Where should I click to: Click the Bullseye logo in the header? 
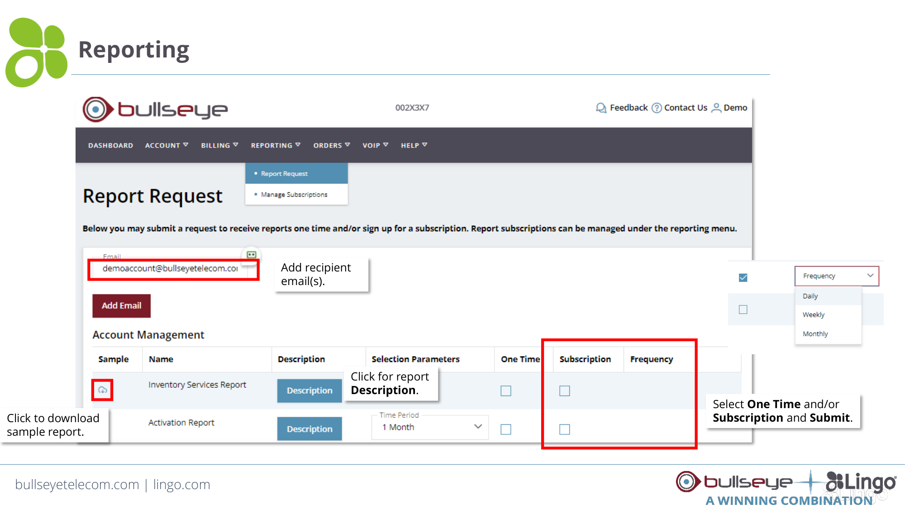click(155, 109)
